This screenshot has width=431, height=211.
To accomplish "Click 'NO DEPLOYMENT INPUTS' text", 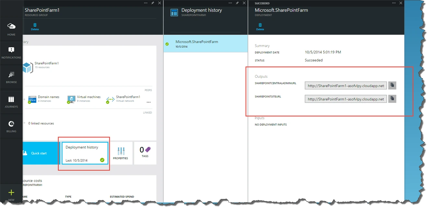I will (x=271, y=124).
